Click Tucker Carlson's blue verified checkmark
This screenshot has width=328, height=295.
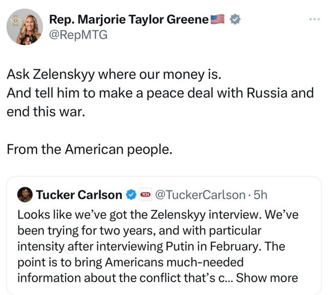tap(132, 194)
